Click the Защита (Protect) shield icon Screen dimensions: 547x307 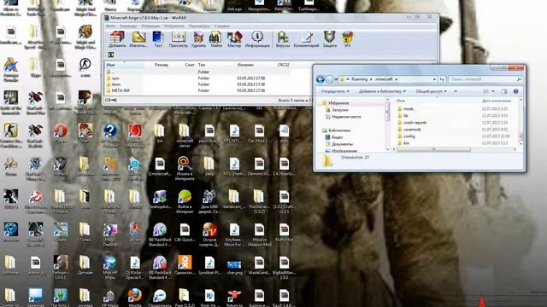tap(329, 39)
